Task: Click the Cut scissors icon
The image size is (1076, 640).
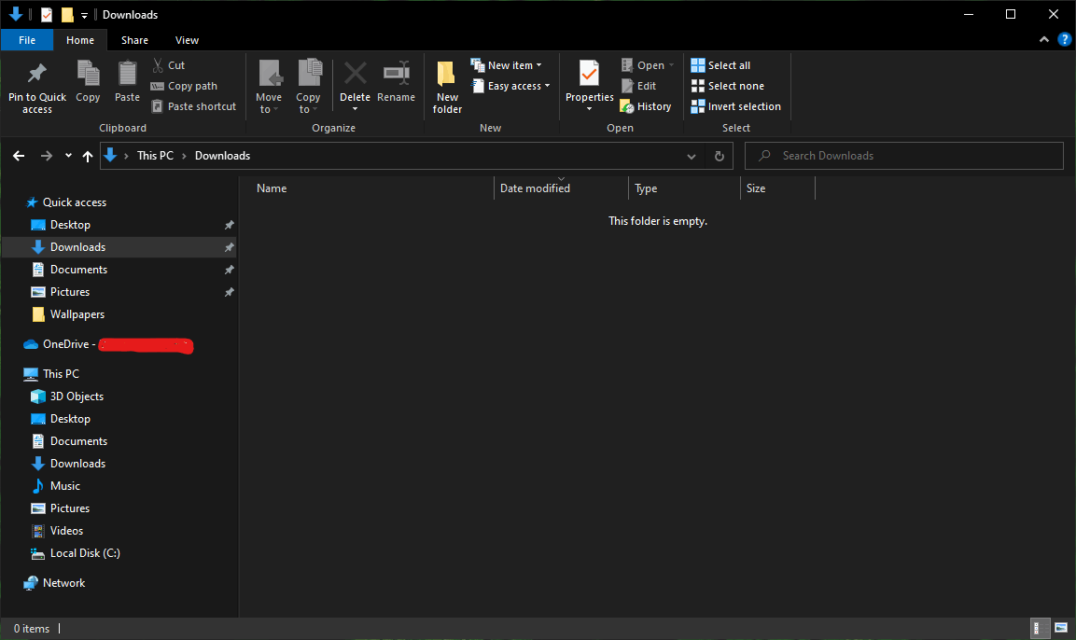Action: pos(158,65)
